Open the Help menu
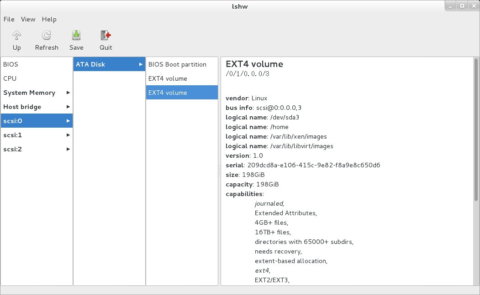This screenshot has height=295, width=480. 49,19
